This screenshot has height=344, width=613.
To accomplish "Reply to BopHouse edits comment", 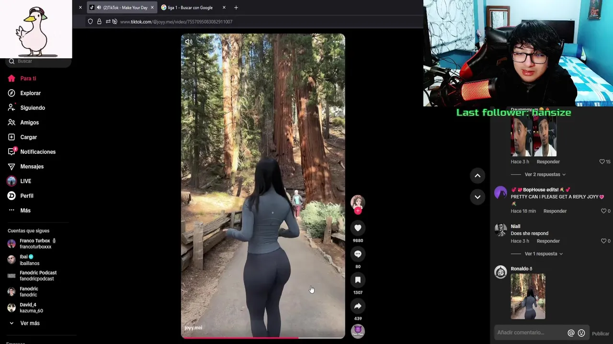I will (555, 211).
